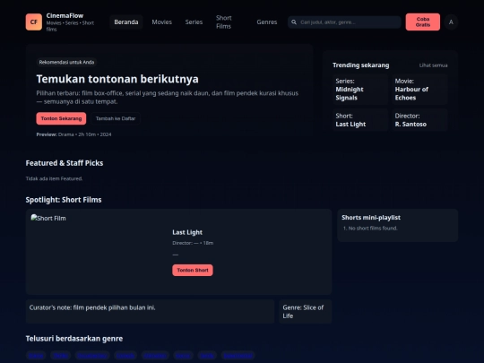This screenshot has height=363, width=484.
Task: Click the 'Telusuri berdasarkan genre' heading
Action: click(74, 339)
